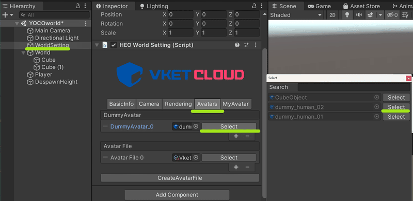The width and height of the screenshot is (413, 201).
Task: Click the CreateAvatarFile button
Action: pyautogui.click(x=180, y=178)
